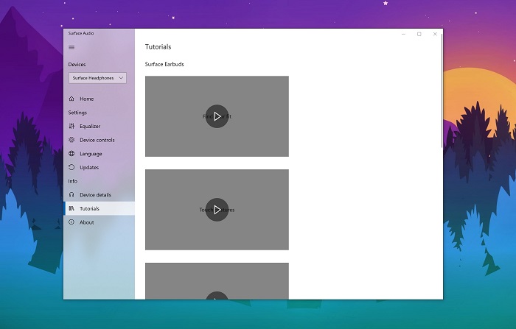Click the Home house icon
This screenshot has width=516, height=329.
coord(72,99)
